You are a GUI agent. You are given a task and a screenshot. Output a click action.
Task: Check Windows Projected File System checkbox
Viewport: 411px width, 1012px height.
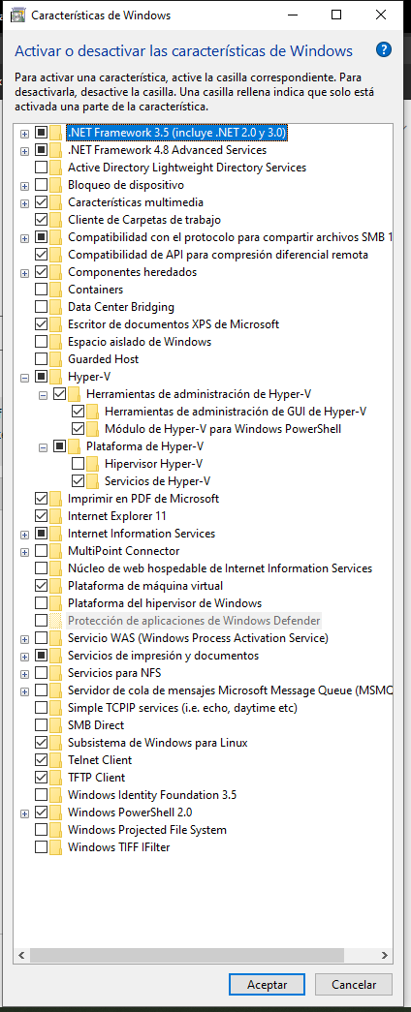click(41, 829)
